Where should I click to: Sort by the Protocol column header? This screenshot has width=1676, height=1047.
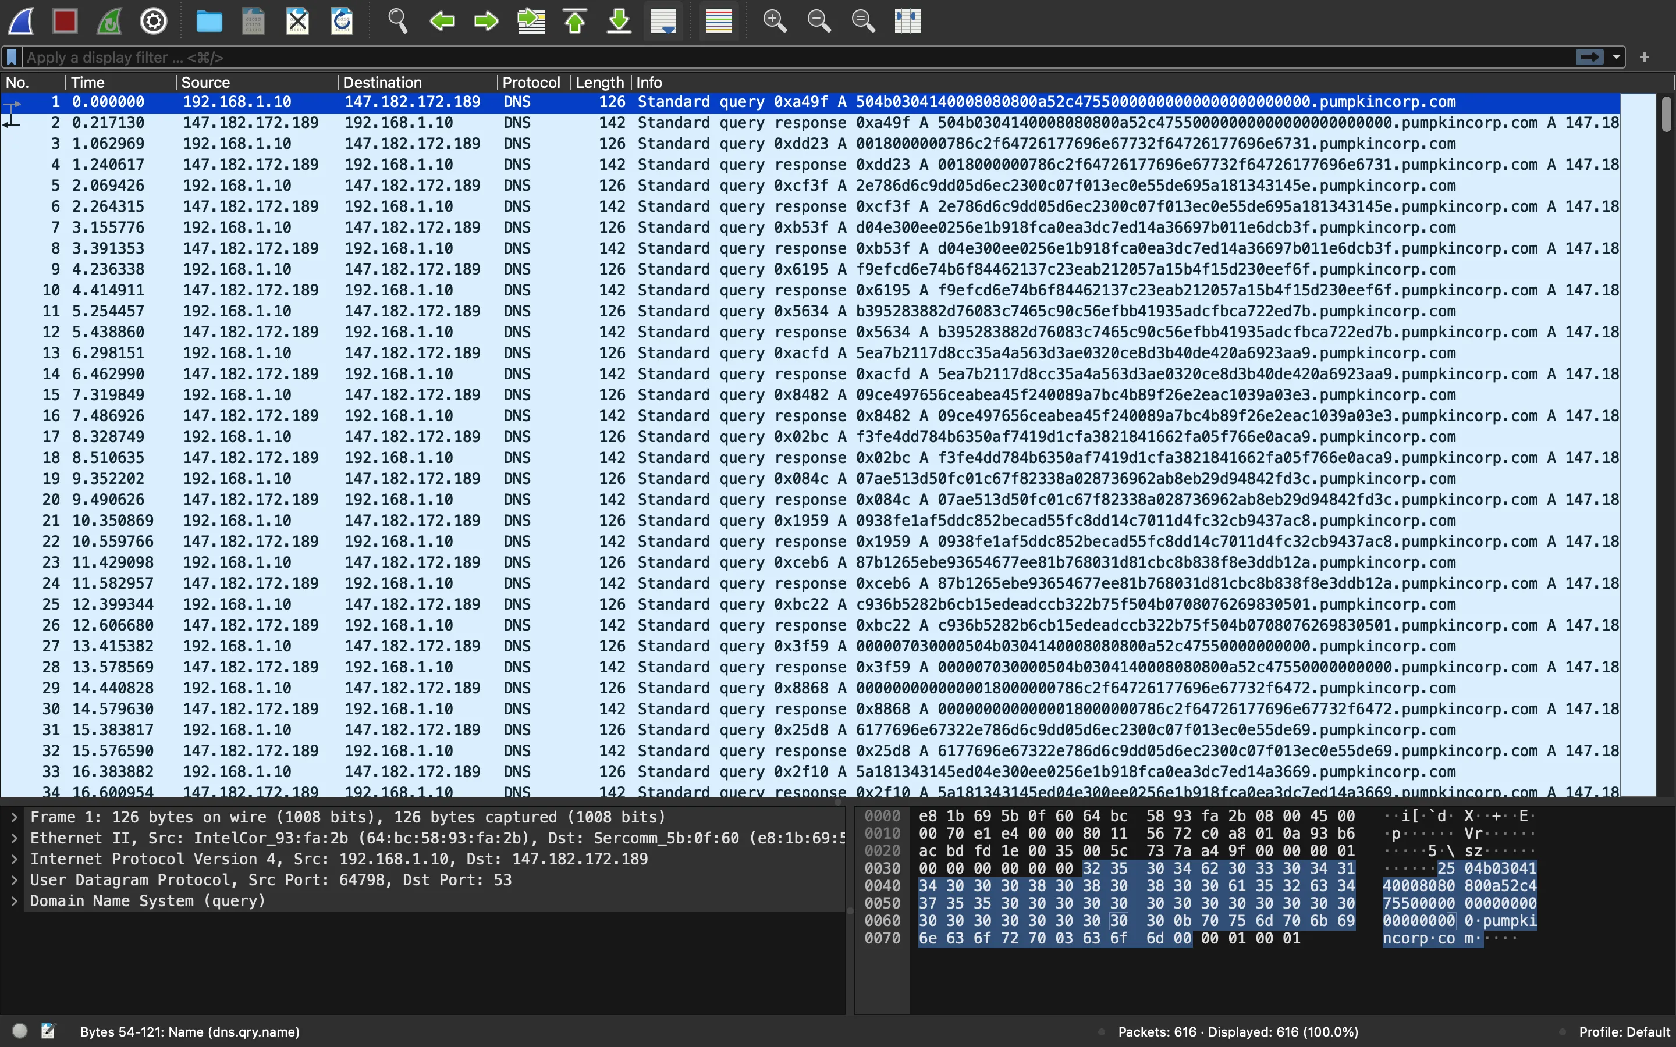click(534, 83)
